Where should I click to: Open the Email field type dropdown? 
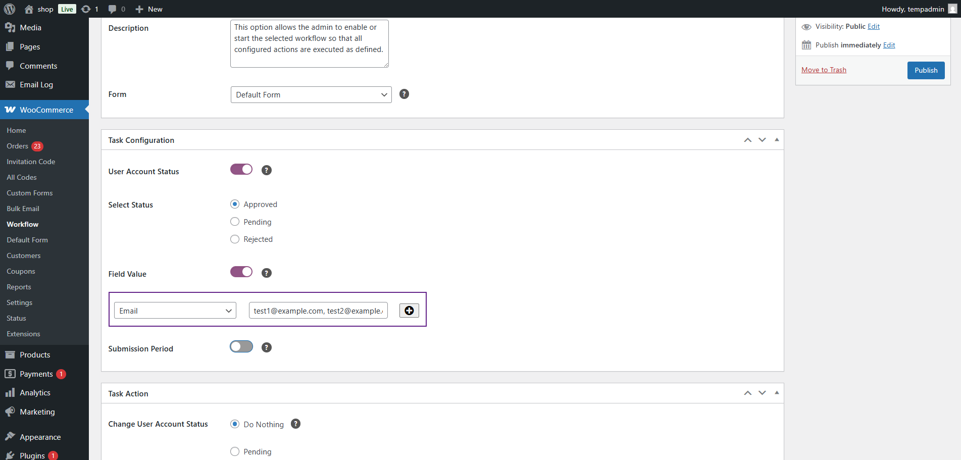pyautogui.click(x=175, y=311)
